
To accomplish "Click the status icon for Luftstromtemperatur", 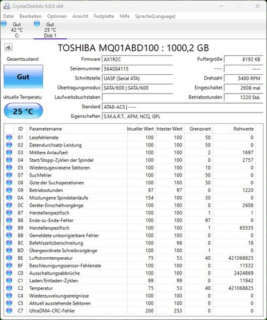I will [x=9, y=258].
